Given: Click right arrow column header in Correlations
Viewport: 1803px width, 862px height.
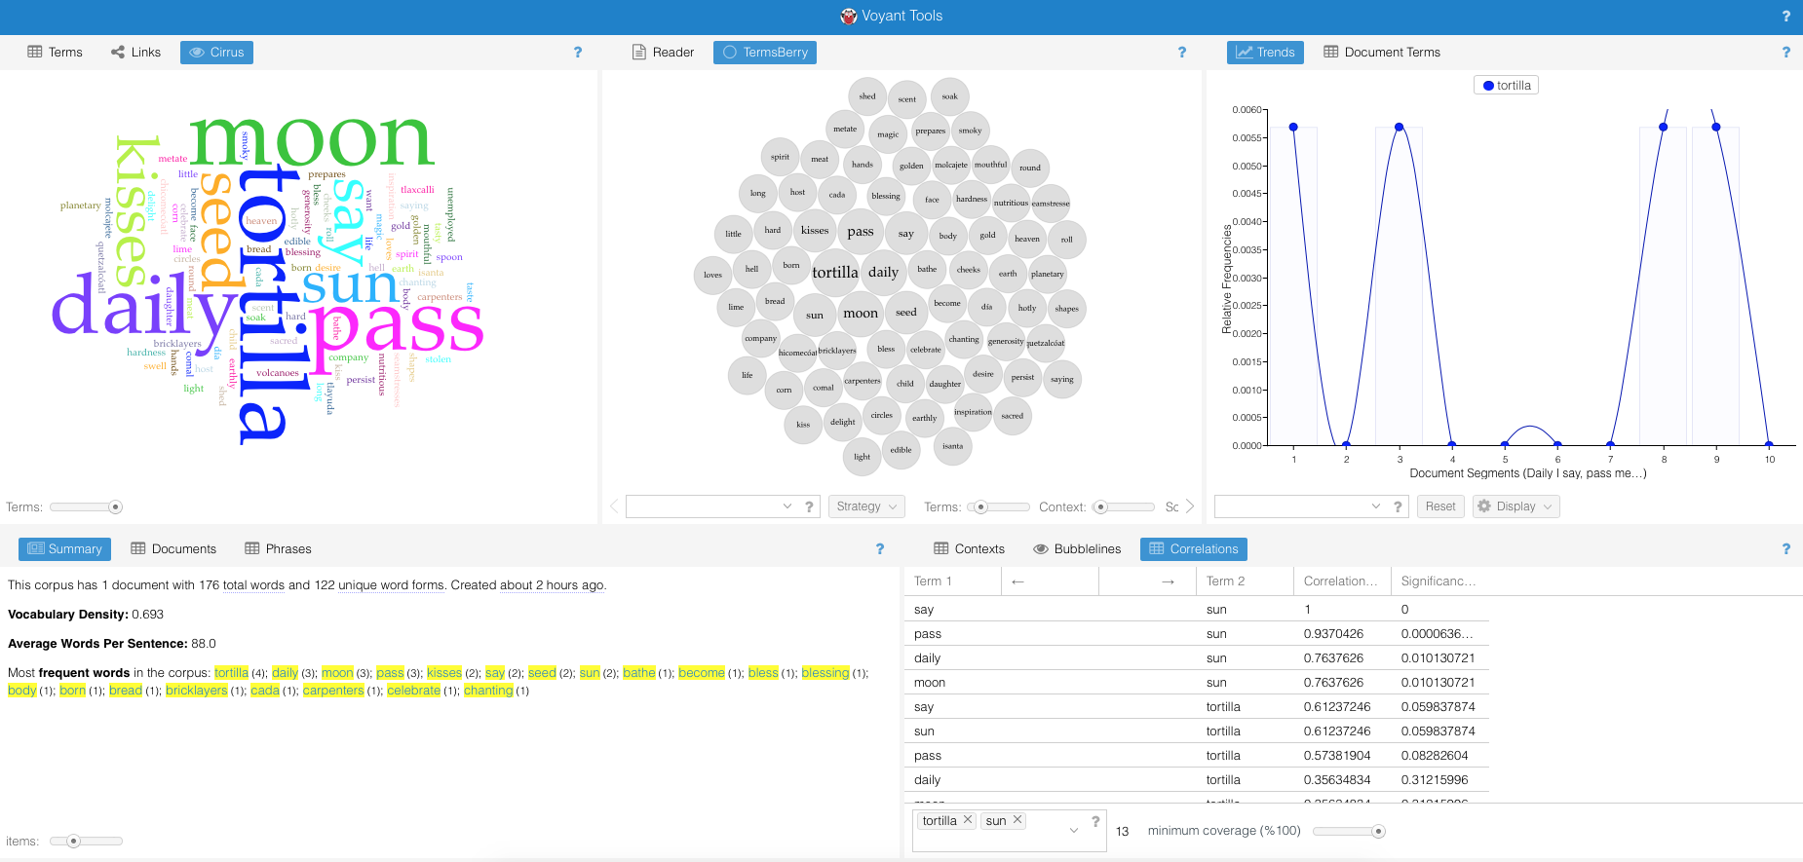Looking at the screenshot, I should tap(1147, 581).
